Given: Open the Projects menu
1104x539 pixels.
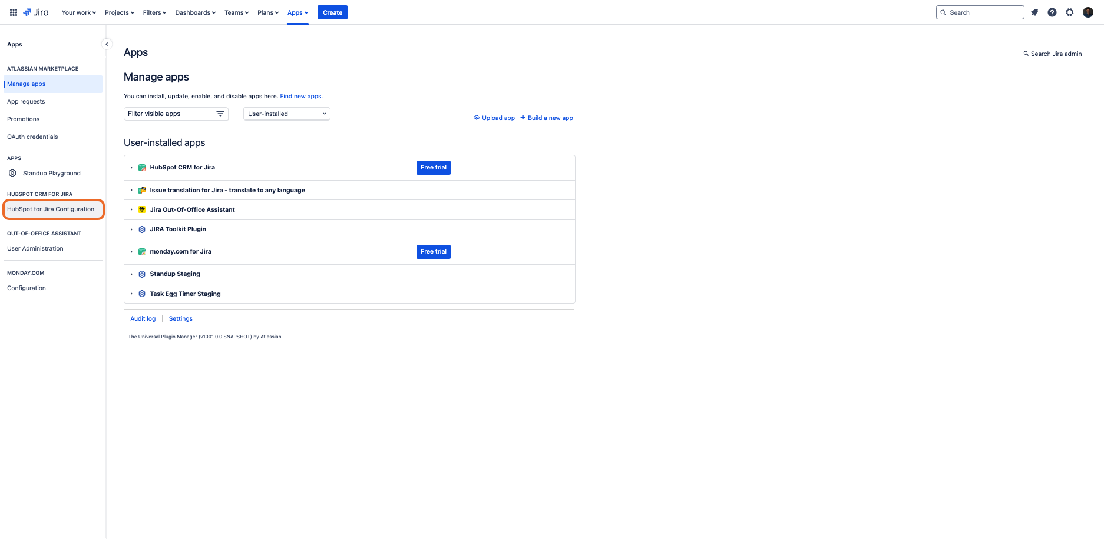Looking at the screenshot, I should 120,12.
